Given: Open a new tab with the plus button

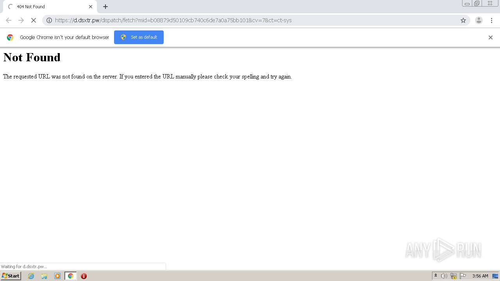Looking at the screenshot, I should click(x=105, y=7).
